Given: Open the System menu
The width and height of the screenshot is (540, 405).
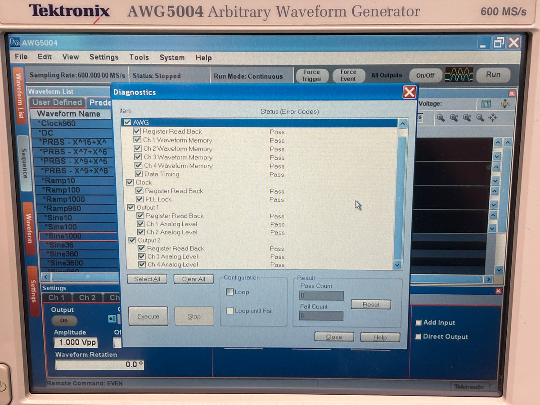Looking at the screenshot, I should click(172, 58).
